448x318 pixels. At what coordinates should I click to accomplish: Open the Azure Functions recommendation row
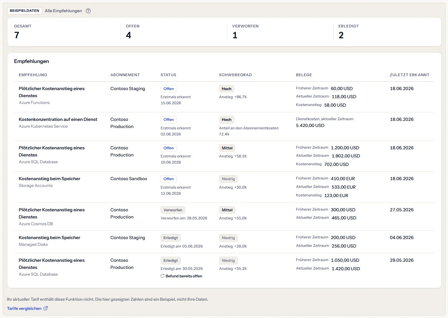point(224,97)
